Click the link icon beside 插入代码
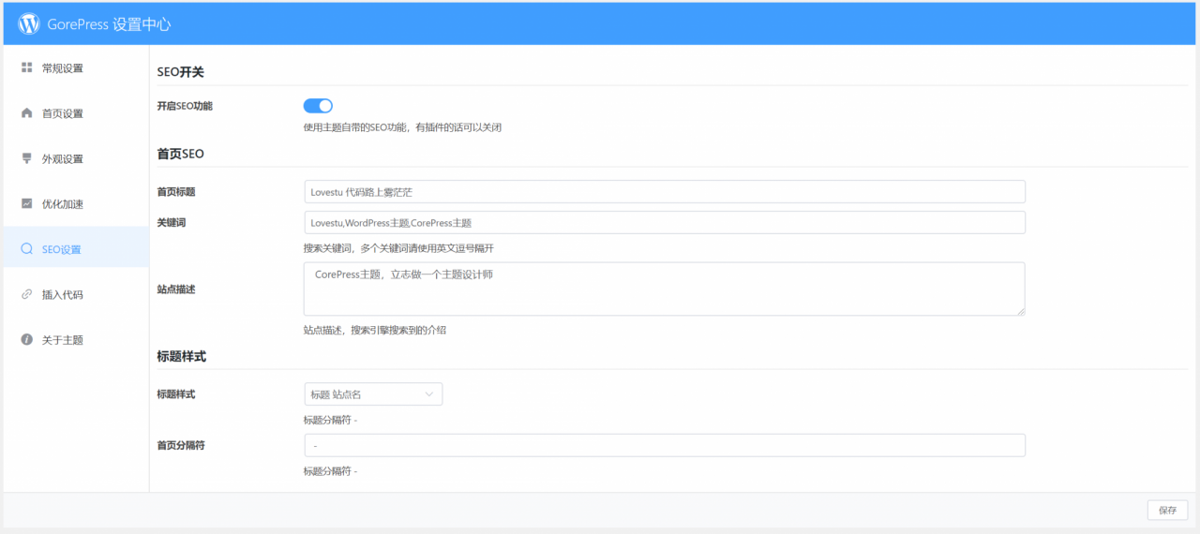The width and height of the screenshot is (1200, 534). point(27,294)
